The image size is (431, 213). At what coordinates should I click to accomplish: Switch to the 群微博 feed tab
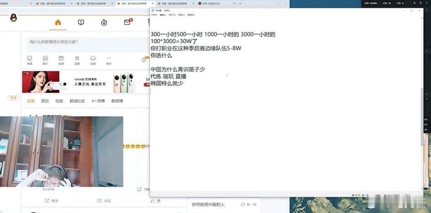click(117, 101)
